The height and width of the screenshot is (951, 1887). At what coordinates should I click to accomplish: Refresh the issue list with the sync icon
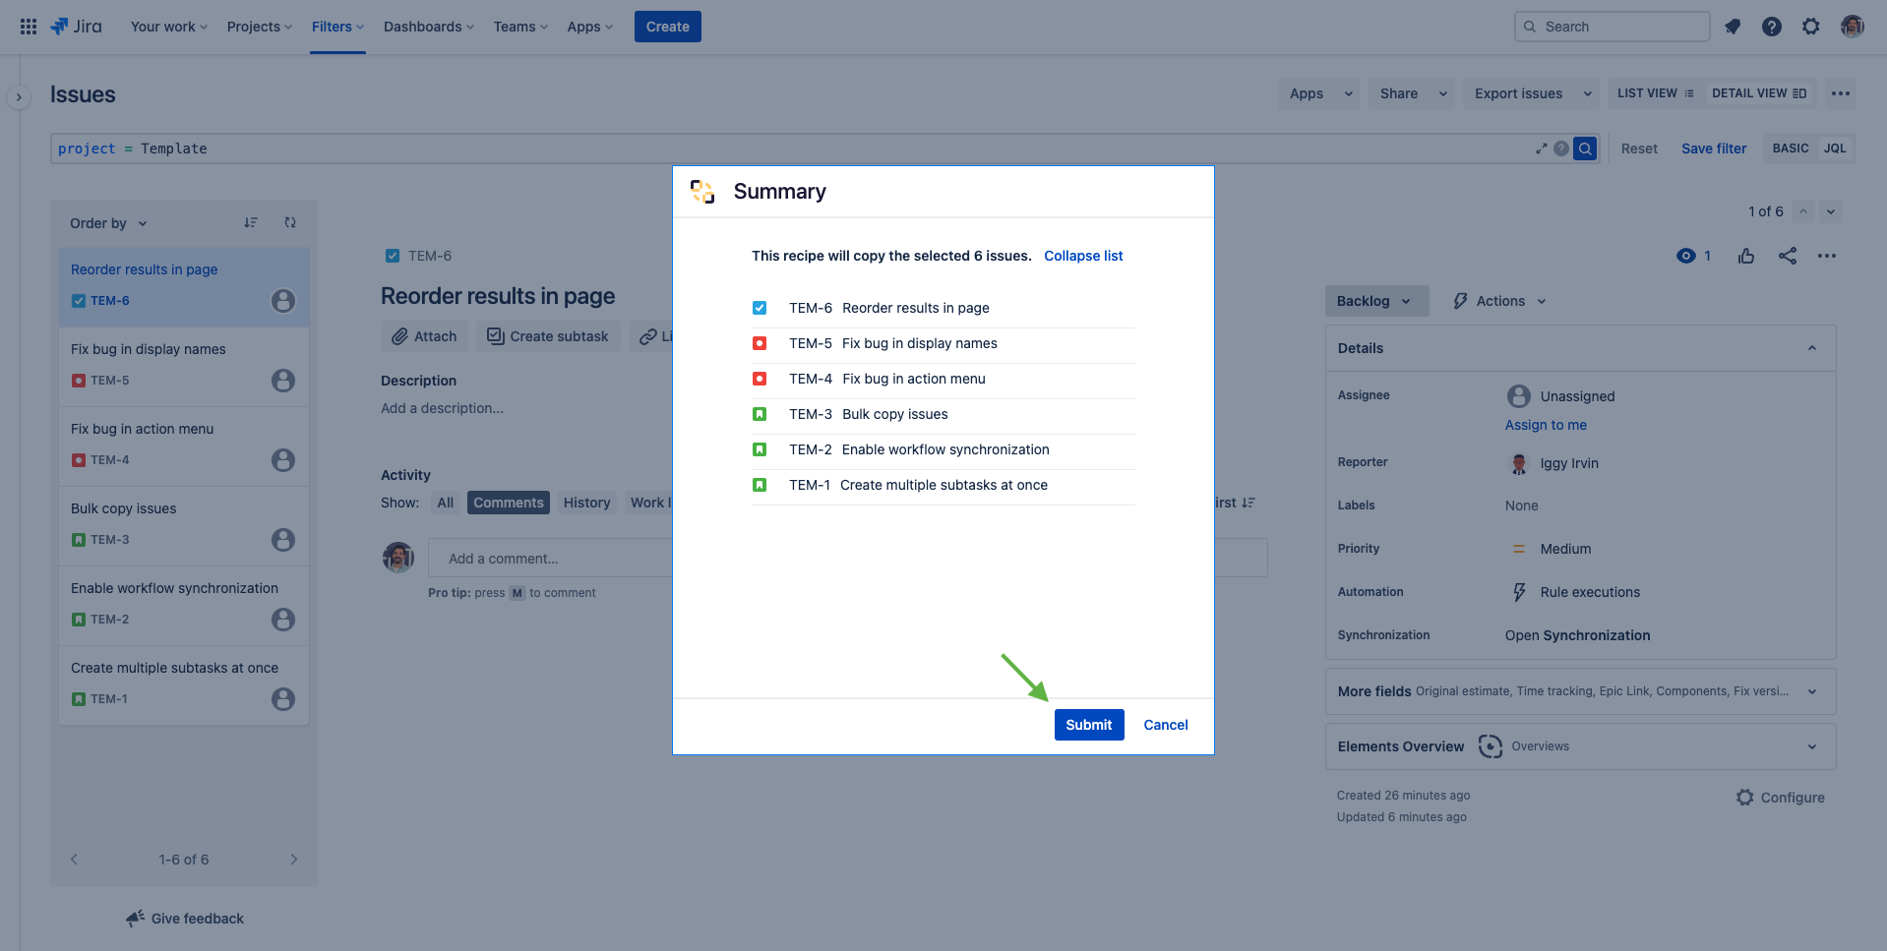coord(290,222)
